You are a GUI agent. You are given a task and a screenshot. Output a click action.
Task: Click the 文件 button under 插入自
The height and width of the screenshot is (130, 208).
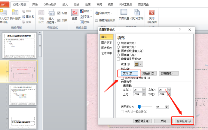coord(129,73)
